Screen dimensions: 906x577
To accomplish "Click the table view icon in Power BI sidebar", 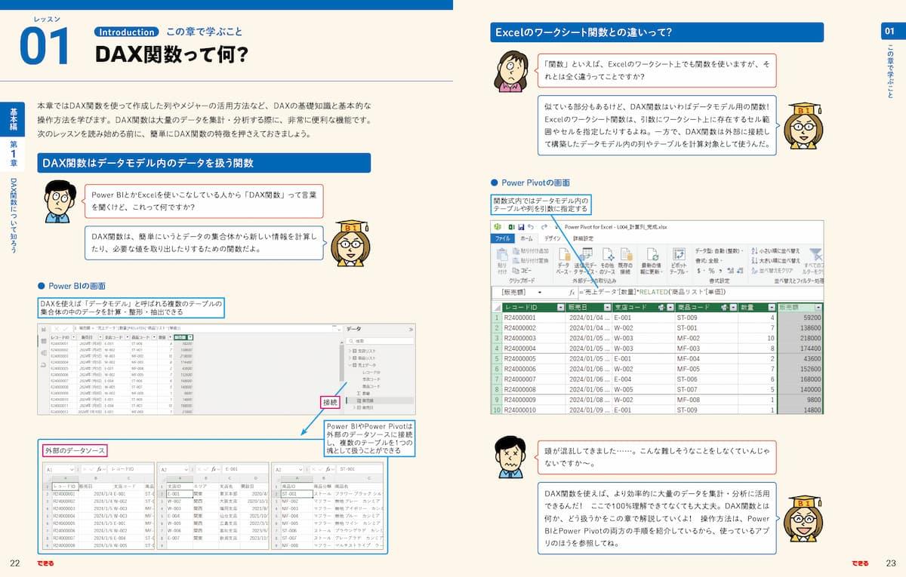I will coord(44,341).
